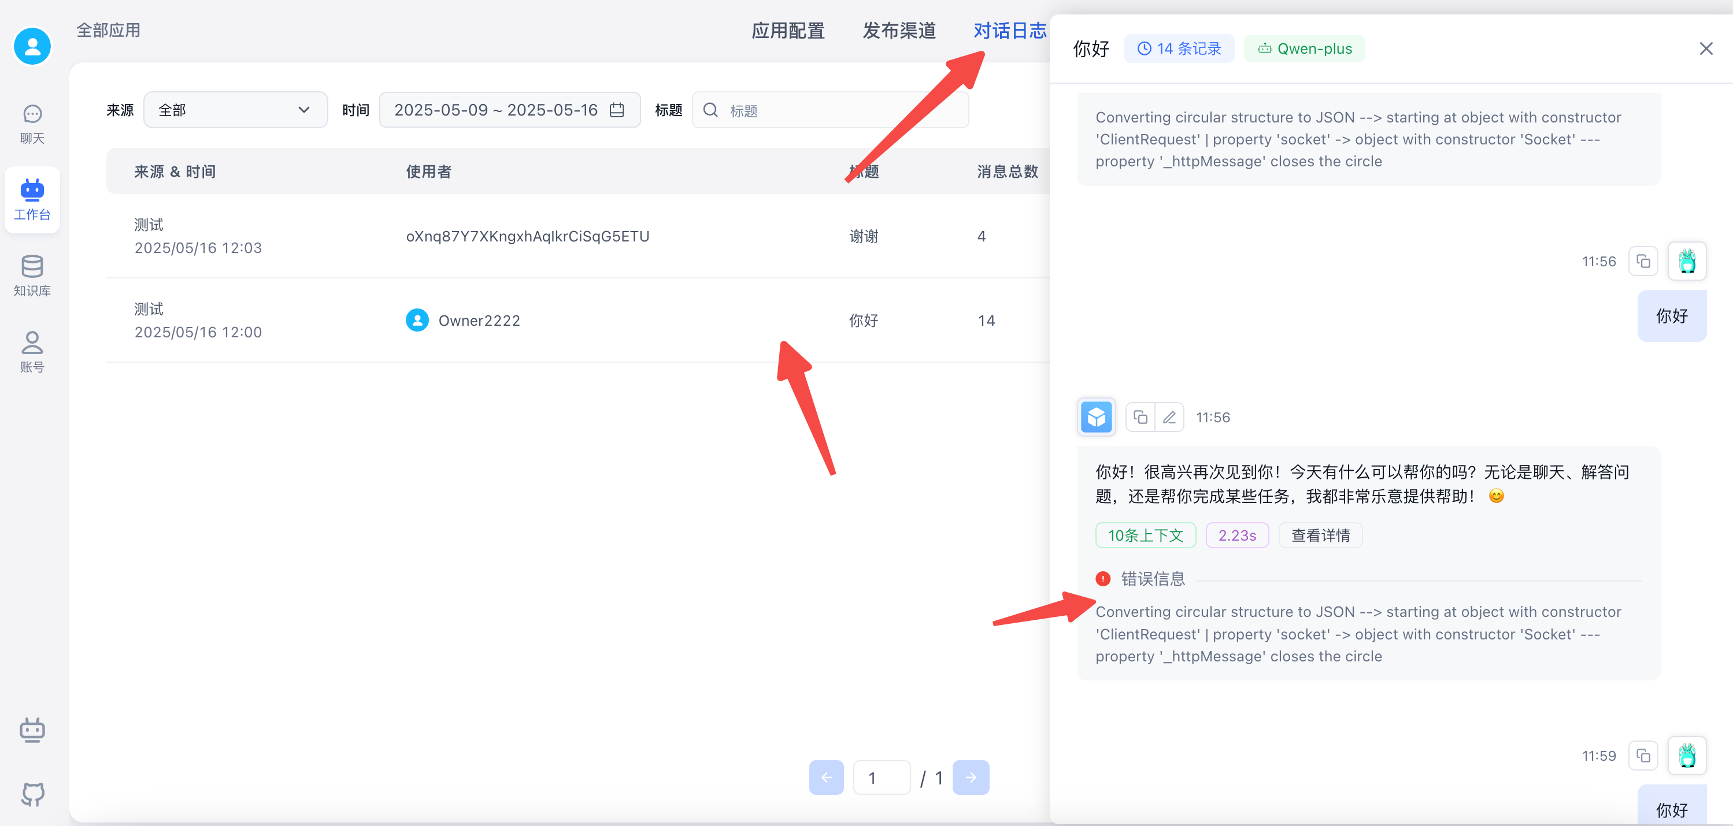
Task: Click the GitHub icon in sidebar
Action: coord(32,794)
